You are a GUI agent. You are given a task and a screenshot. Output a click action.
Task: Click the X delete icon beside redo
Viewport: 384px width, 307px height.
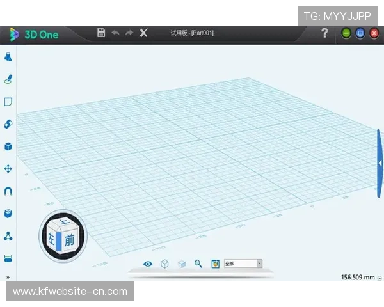point(144,33)
